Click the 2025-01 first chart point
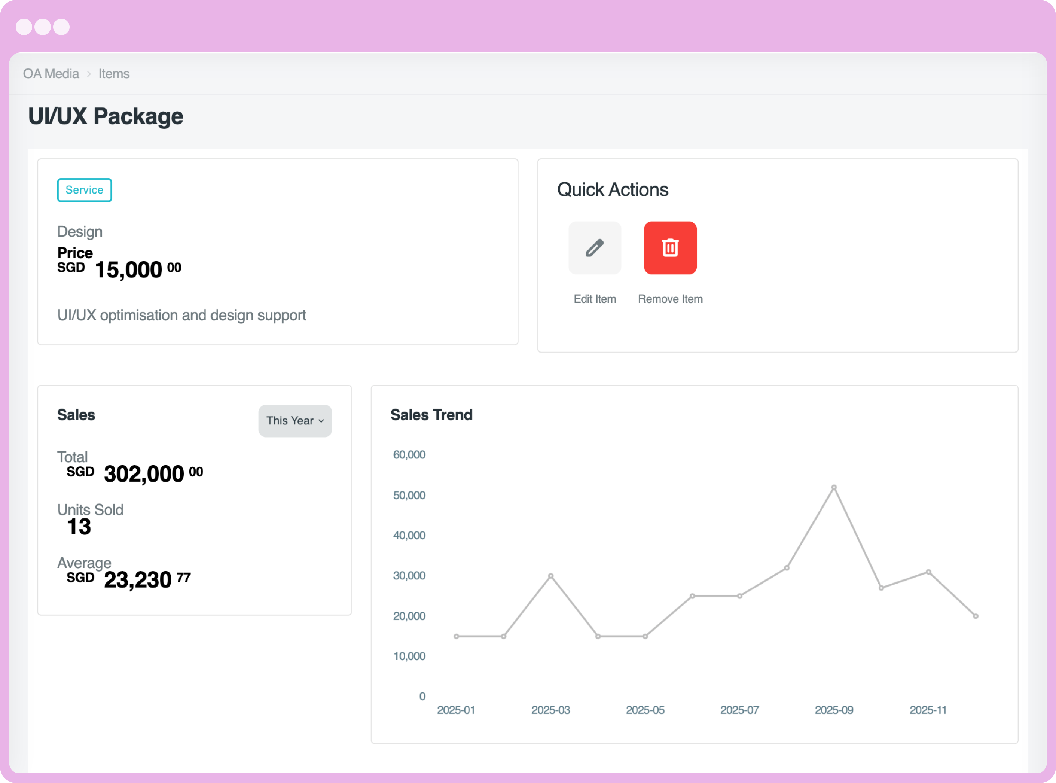This screenshot has height=783, width=1056. pos(456,636)
